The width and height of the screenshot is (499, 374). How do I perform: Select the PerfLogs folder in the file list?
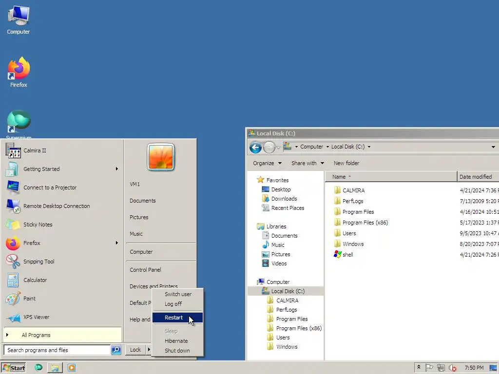348,201
